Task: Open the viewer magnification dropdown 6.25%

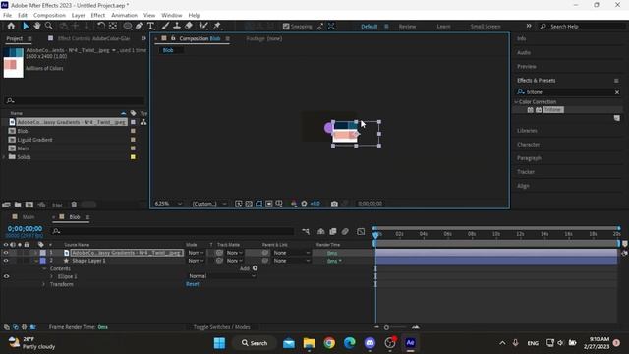Action: click(168, 204)
